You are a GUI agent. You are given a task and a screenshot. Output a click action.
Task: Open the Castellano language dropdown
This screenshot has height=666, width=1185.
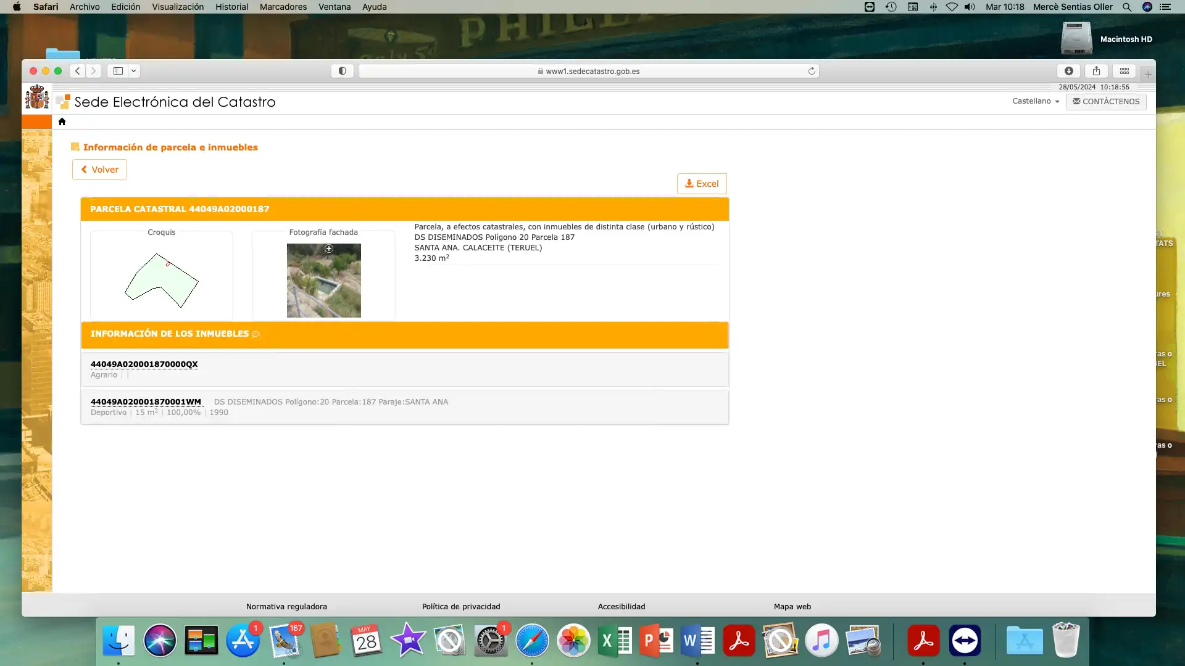pos(1036,101)
